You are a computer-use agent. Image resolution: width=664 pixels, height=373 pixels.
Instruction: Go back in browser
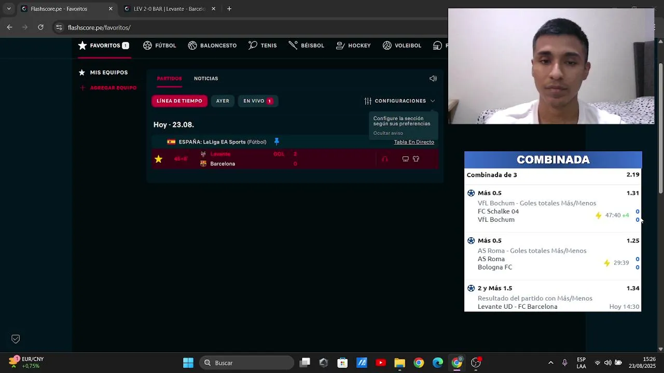tap(10, 27)
